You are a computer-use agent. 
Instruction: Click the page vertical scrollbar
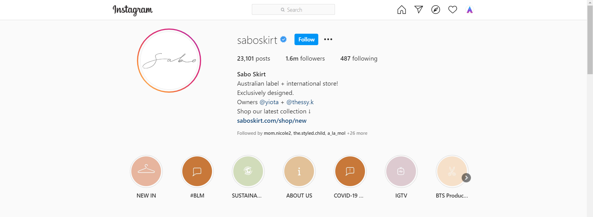pyautogui.click(x=590, y=40)
